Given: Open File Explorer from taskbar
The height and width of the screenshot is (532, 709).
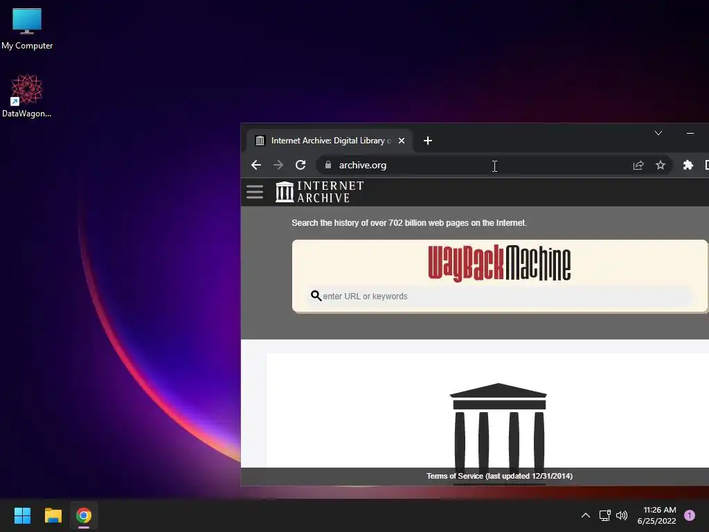Looking at the screenshot, I should 53,515.
